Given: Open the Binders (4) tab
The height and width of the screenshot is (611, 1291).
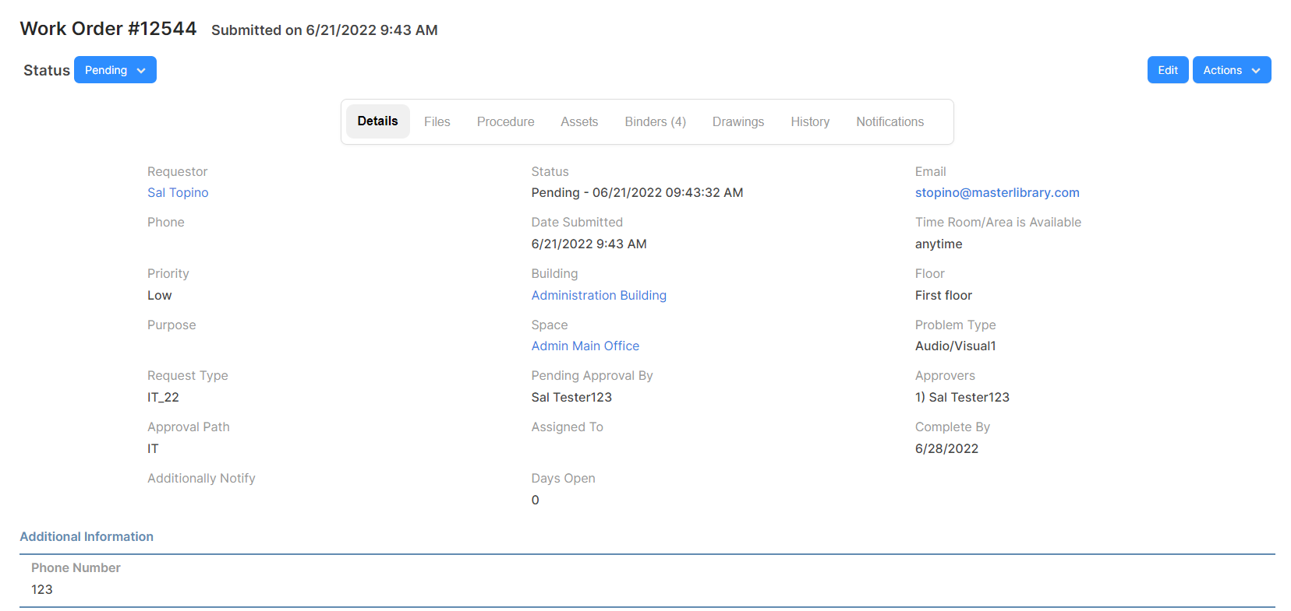Looking at the screenshot, I should coord(655,121).
